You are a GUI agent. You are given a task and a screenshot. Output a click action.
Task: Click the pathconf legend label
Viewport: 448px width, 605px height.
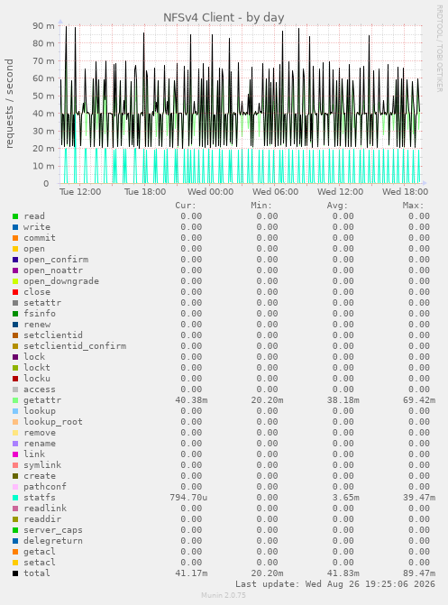click(45, 487)
